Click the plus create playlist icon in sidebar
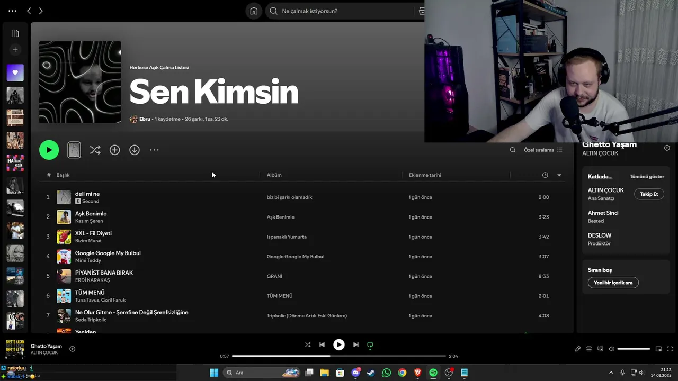678x381 pixels. tap(15, 50)
